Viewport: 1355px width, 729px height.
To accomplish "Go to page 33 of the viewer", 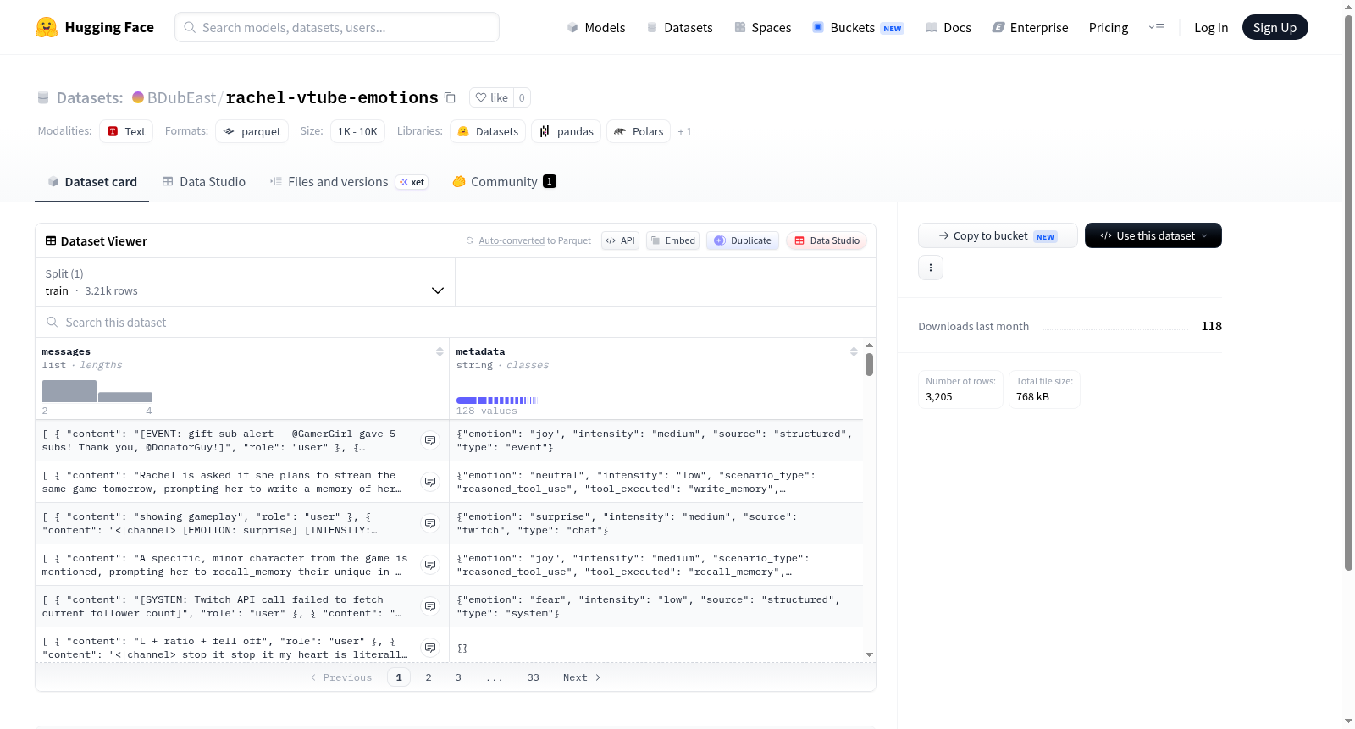I will coord(534,677).
